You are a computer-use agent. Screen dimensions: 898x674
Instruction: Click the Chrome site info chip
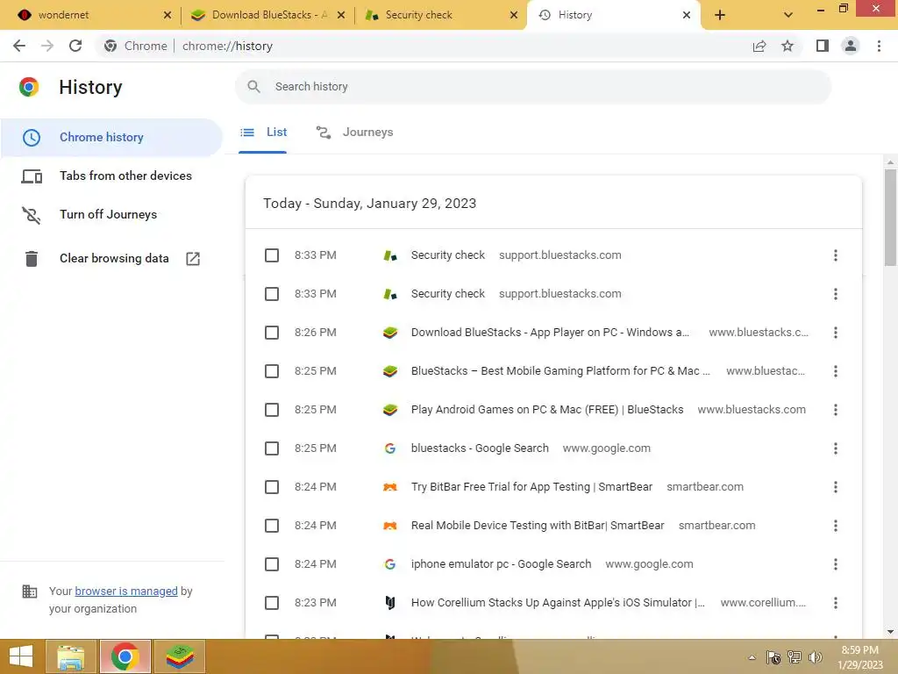point(136,46)
